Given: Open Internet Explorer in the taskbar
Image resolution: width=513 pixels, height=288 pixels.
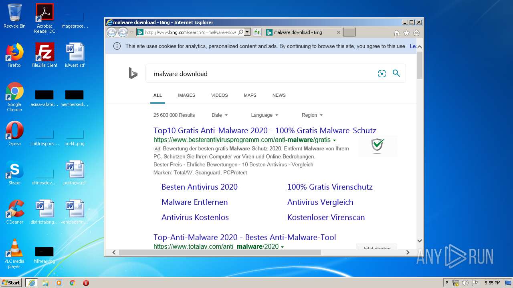Looking at the screenshot, I should 31,283.
